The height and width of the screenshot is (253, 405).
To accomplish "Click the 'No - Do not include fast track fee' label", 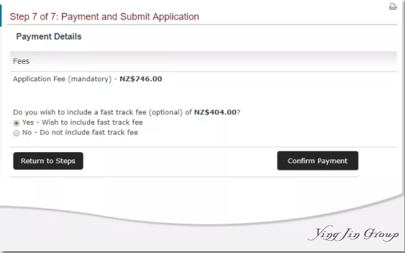I will 80,133.
